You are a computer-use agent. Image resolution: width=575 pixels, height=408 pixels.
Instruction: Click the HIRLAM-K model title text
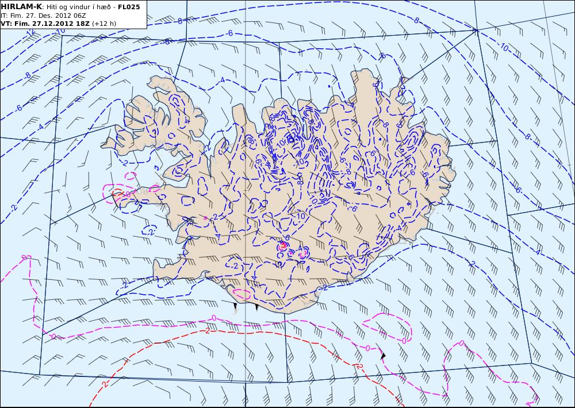point(22,6)
